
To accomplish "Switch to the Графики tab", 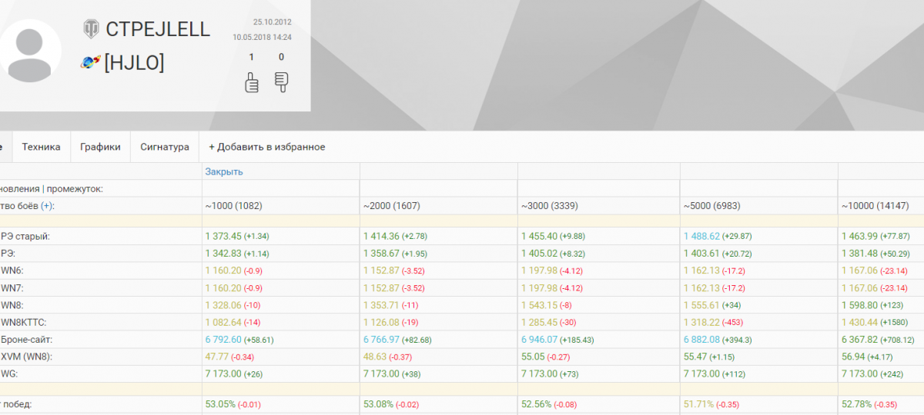I will tap(100, 147).
